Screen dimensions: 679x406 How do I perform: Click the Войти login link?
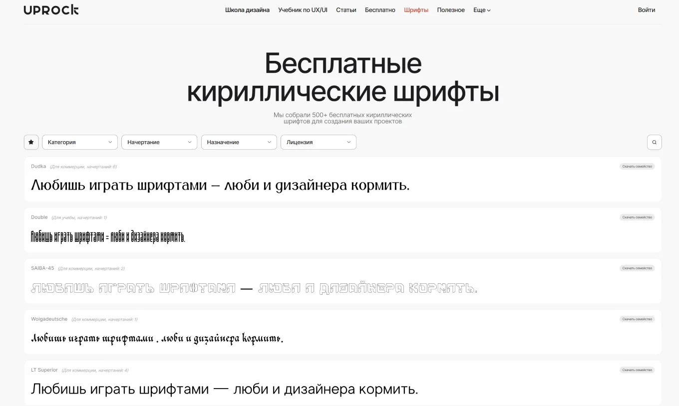point(647,10)
